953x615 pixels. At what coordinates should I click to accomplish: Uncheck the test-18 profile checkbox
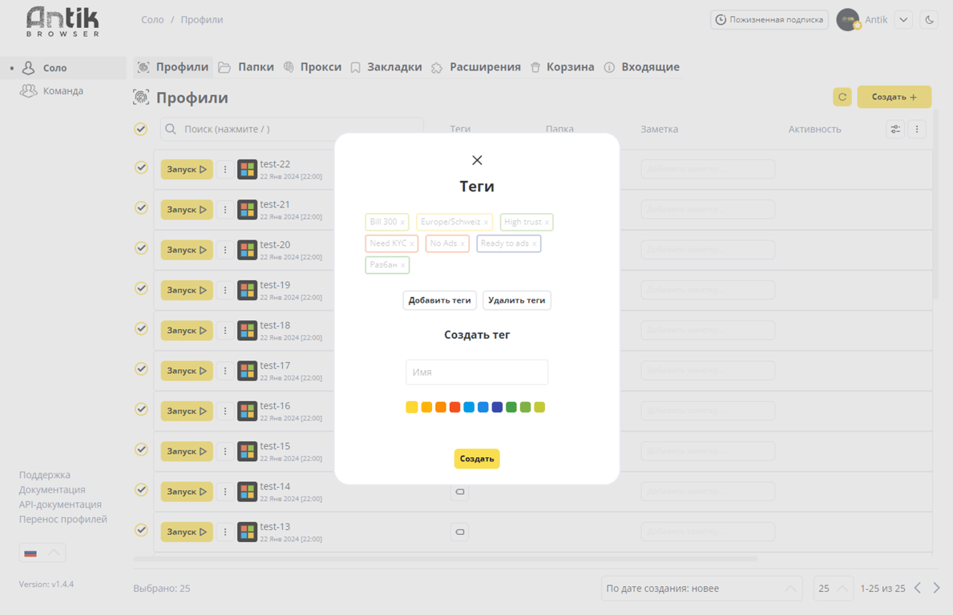[141, 328]
